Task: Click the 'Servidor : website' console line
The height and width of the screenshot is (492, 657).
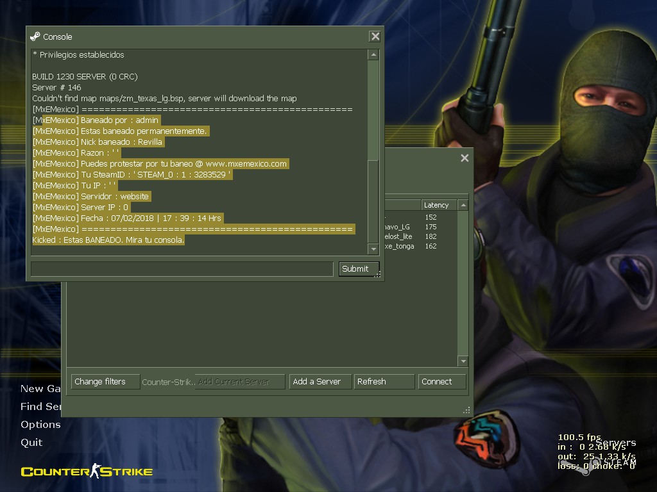Action: click(x=91, y=196)
